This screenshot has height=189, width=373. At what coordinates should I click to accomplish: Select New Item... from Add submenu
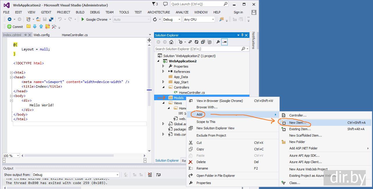point(297,123)
